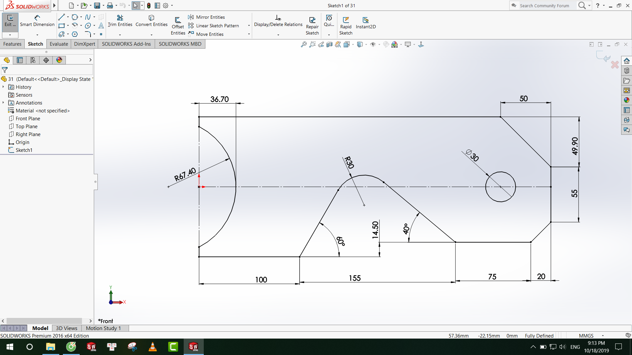This screenshot has width=632, height=355.
Task: Open the DimXpert tab
Action: [x=85, y=44]
